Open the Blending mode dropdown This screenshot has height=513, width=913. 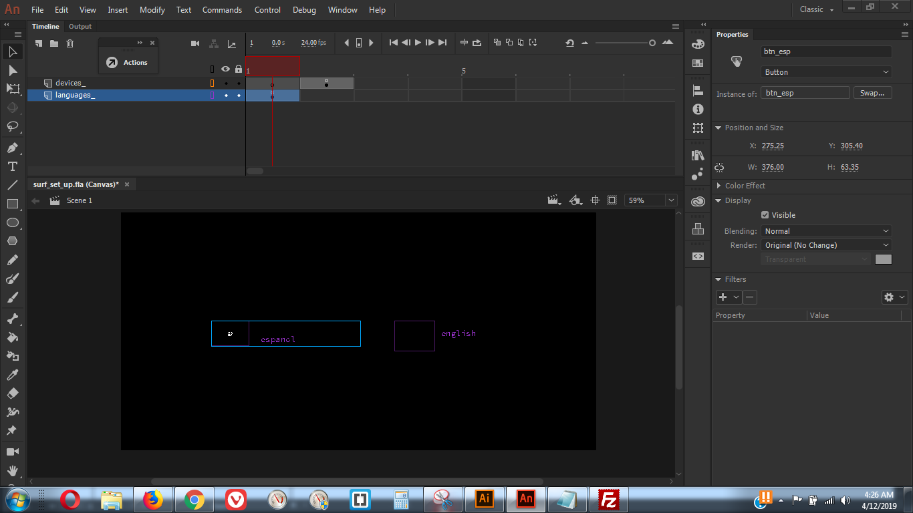(x=826, y=231)
